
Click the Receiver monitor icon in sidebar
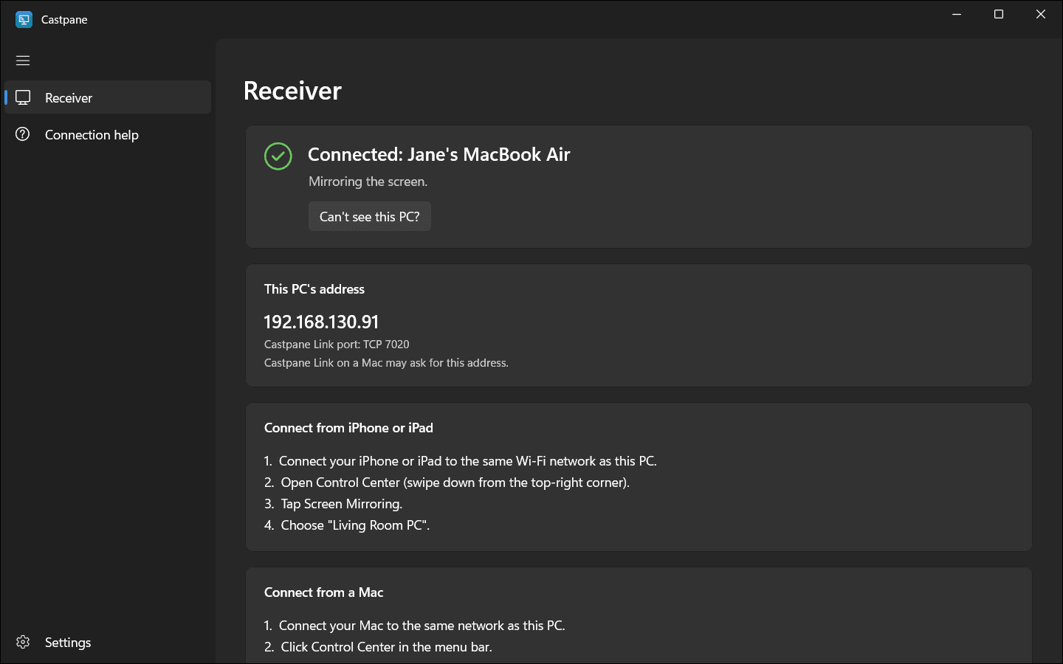pyautogui.click(x=23, y=97)
